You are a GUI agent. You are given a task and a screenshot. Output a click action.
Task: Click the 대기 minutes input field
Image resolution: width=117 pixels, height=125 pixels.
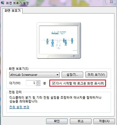[31, 83]
